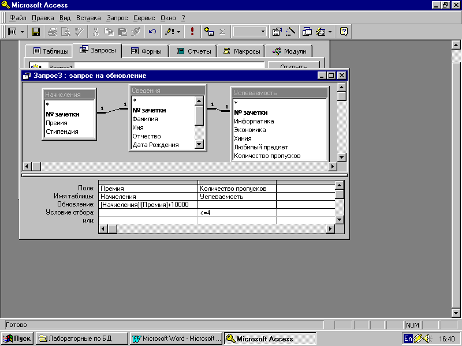
Task: Click the Database Window icon
Action: tap(307, 32)
